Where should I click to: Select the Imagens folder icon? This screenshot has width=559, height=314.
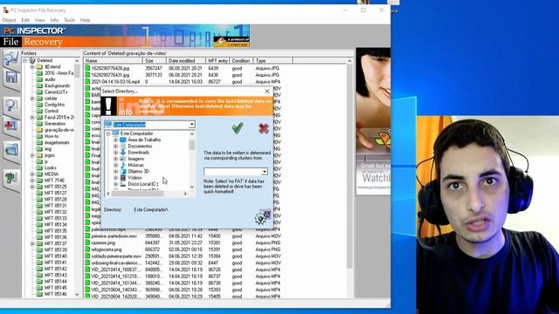point(123,159)
